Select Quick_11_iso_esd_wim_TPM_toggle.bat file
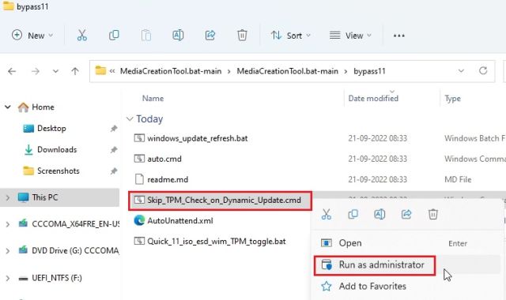This screenshot has height=300, width=506. [217, 242]
